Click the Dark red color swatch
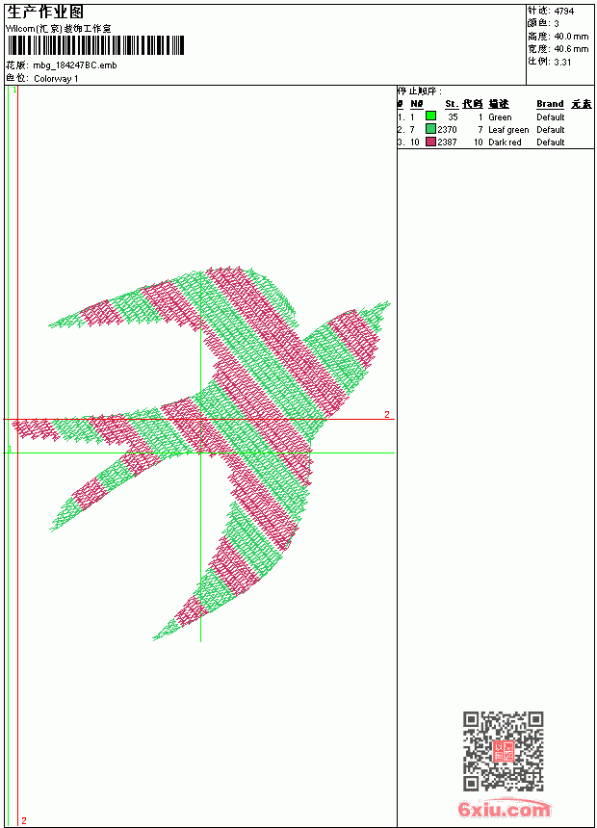 430,142
